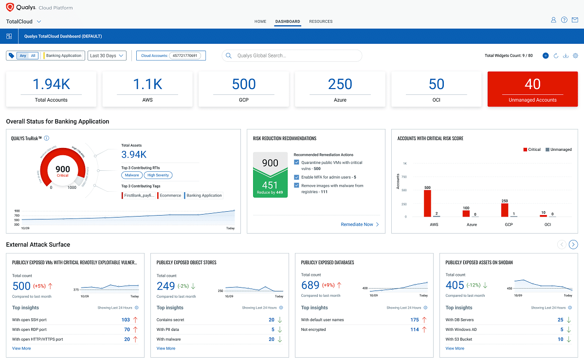Screen dimensions: 584x364
Task: Go to next External Attack Surface widgets
Action: (574, 244)
